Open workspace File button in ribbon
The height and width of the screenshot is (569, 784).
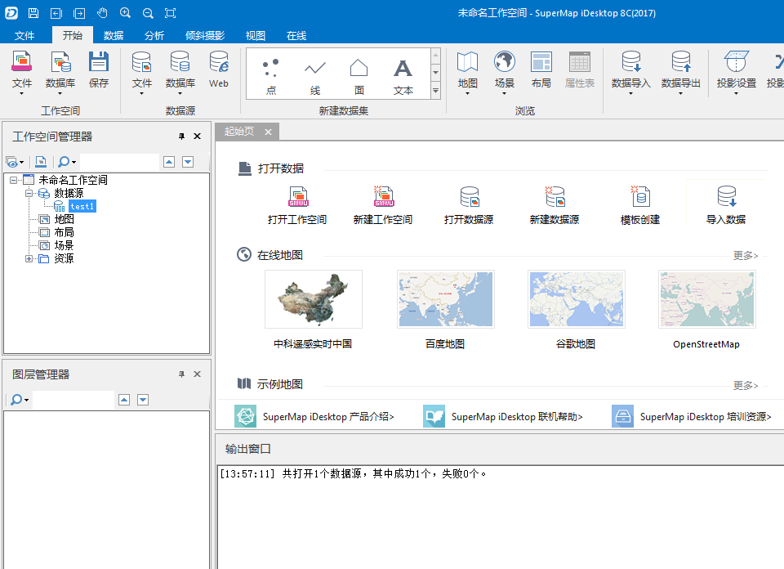tap(22, 73)
